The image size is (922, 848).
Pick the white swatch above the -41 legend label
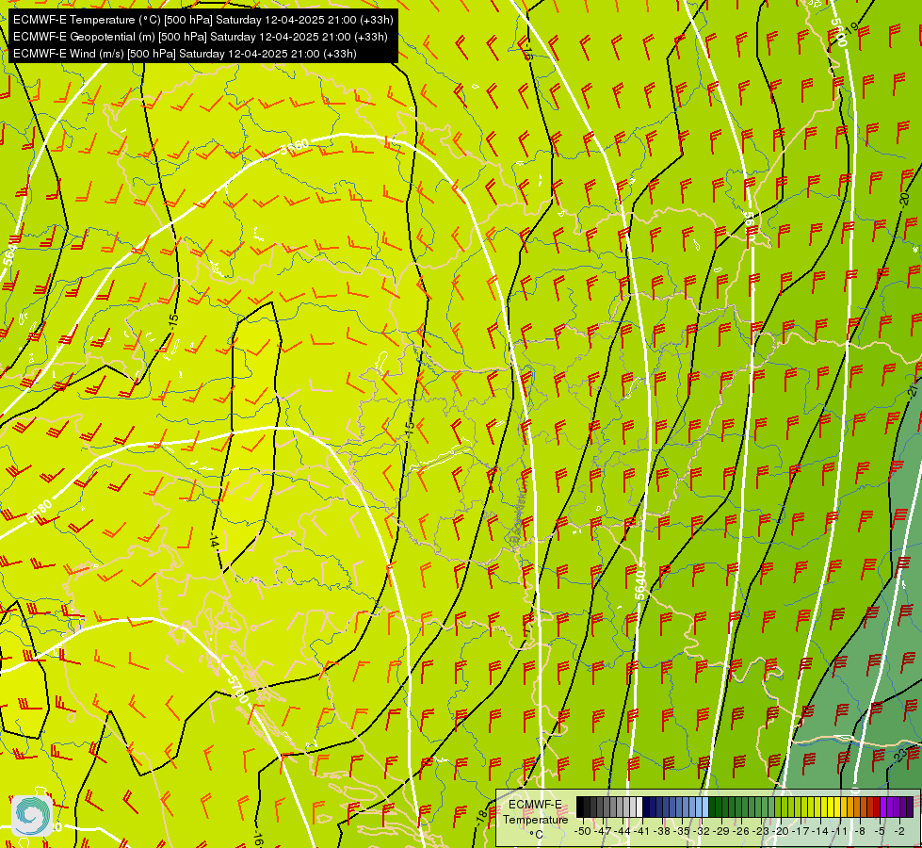pos(639,807)
